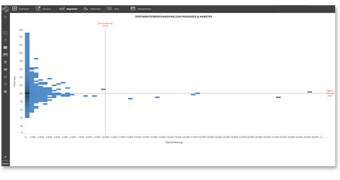Click the Detailansichten card icon

coord(133,9)
